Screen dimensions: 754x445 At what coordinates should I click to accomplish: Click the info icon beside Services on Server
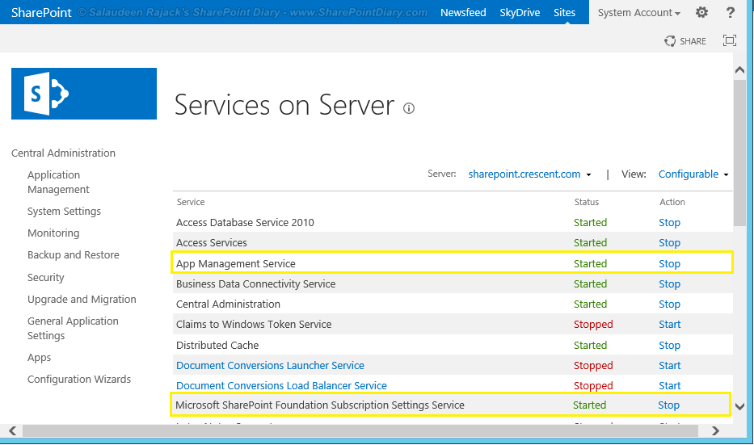tap(409, 108)
